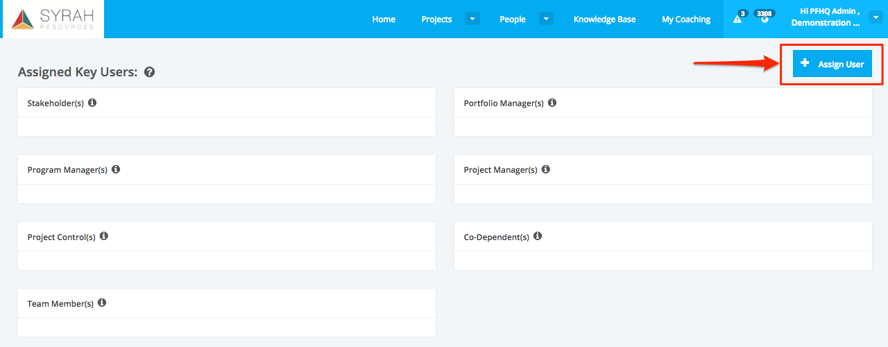Click the Syrah Resources logo
888x347 pixels.
coord(53,19)
